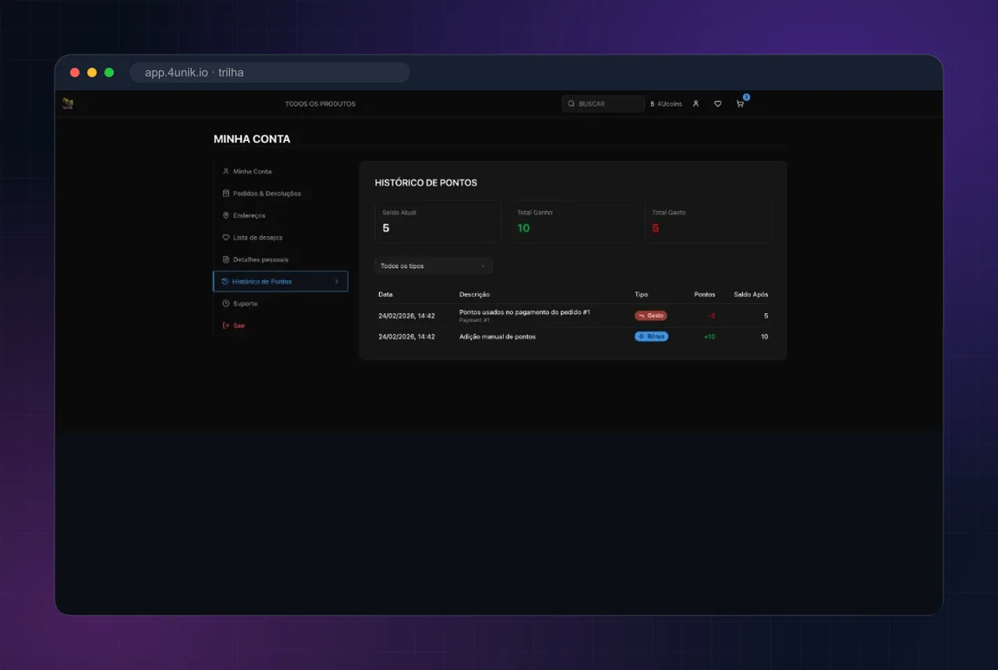This screenshot has height=670, width=998.
Task: Click the Descrição column header
Action: [474, 294]
